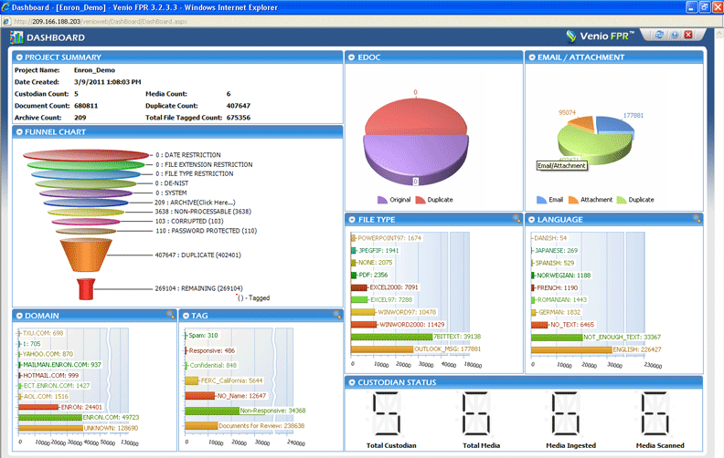This screenshot has height=458, width=724.
Task: Click the ENRON.COM: 49723 domain bar
Action: pos(50,418)
